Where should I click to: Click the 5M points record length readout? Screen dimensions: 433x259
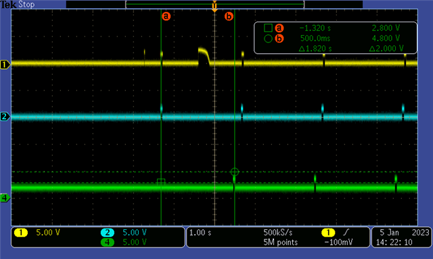281,242
